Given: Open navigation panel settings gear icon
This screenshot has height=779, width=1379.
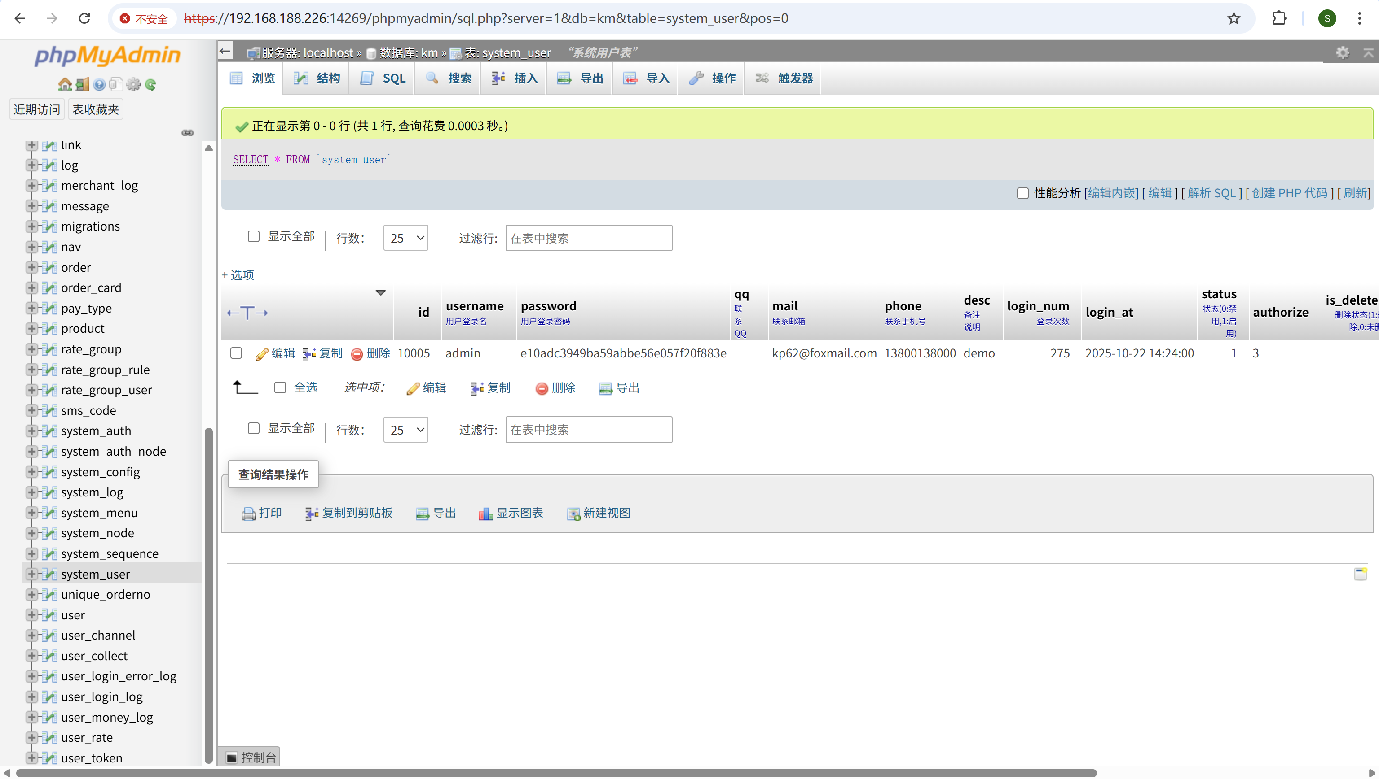Looking at the screenshot, I should click(133, 84).
